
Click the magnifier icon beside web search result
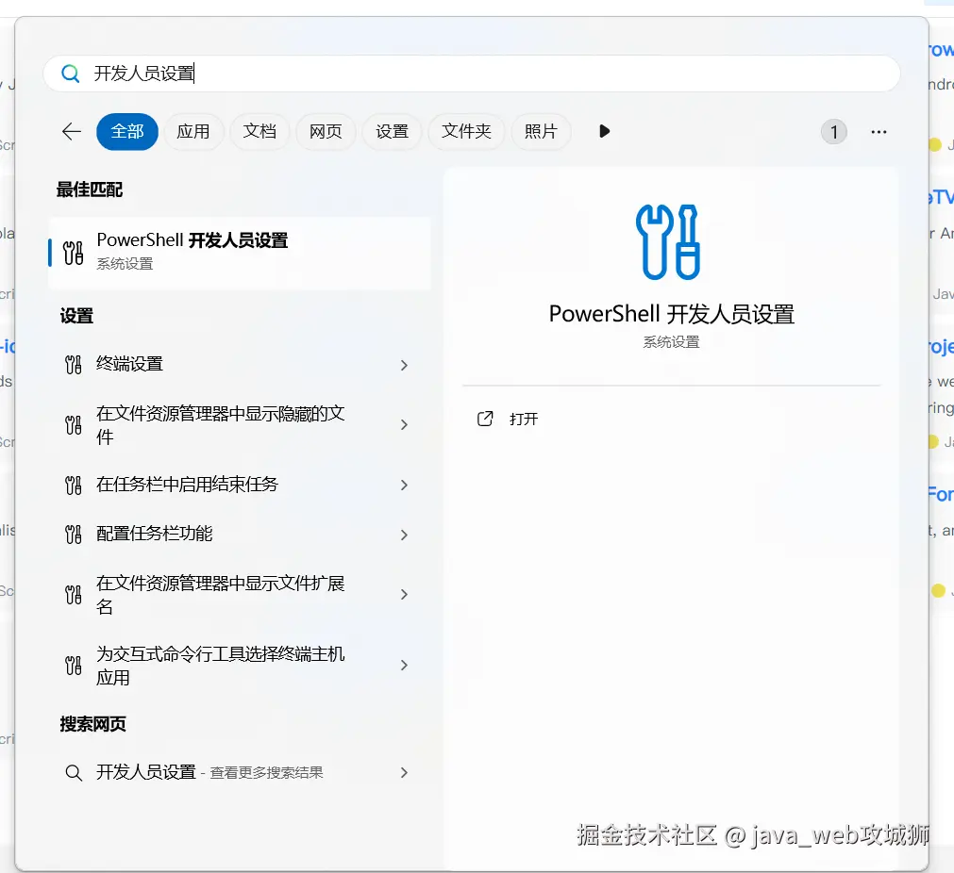[x=74, y=773]
